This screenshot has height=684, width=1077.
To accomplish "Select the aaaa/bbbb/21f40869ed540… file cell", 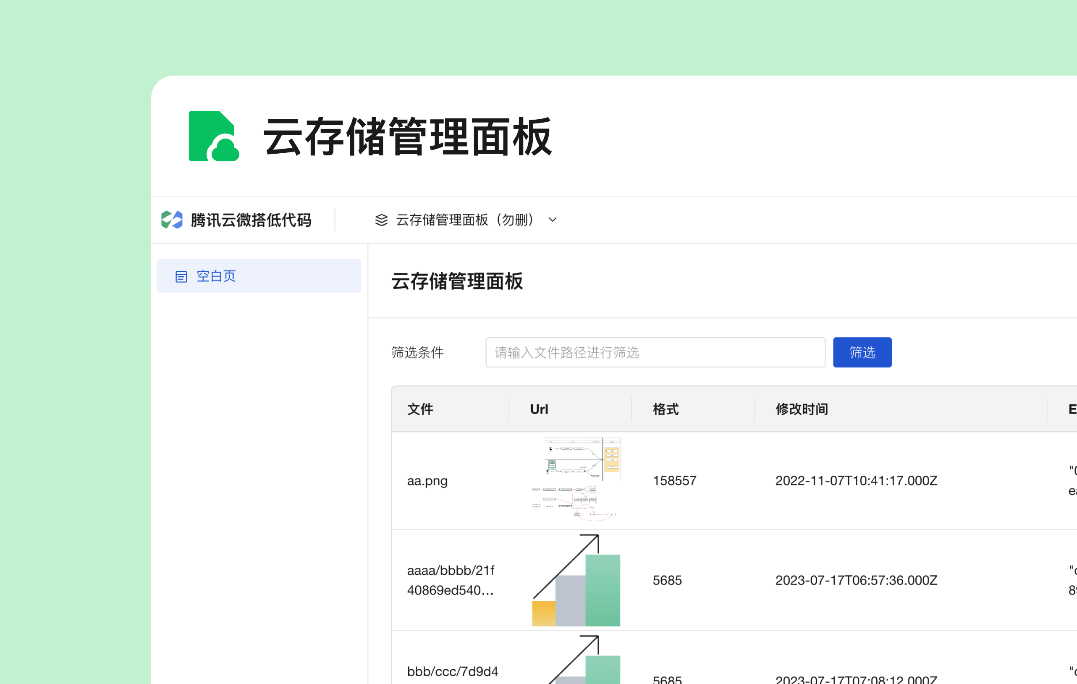I will click(451, 580).
